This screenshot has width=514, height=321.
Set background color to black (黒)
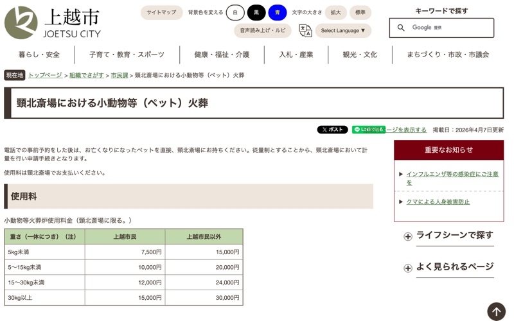click(x=256, y=12)
